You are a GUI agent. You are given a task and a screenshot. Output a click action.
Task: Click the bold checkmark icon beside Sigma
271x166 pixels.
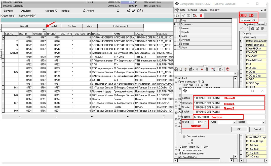click(x=133, y=11)
